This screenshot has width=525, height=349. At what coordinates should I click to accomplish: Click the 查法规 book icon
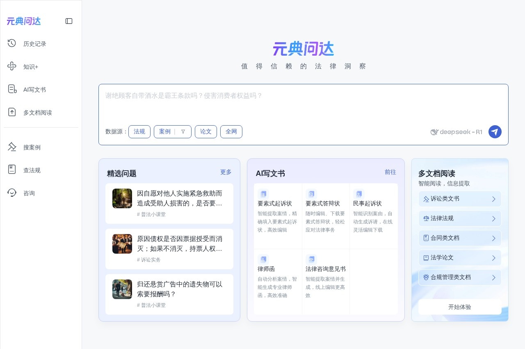click(12, 170)
